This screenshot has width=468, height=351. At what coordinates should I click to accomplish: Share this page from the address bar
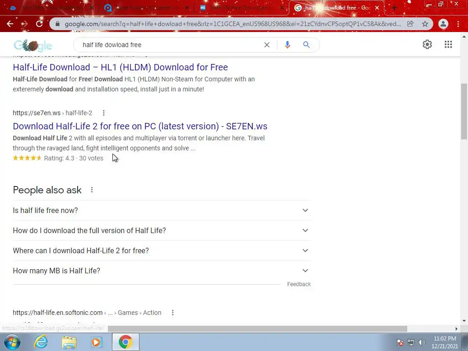coord(410,24)
